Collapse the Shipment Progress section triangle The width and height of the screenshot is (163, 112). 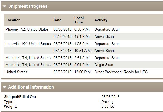point(5,6)
